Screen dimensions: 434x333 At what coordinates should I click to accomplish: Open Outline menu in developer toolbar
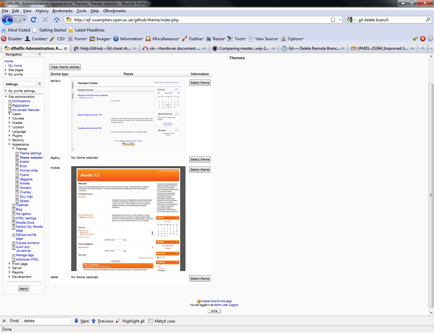tap(193, 39)
